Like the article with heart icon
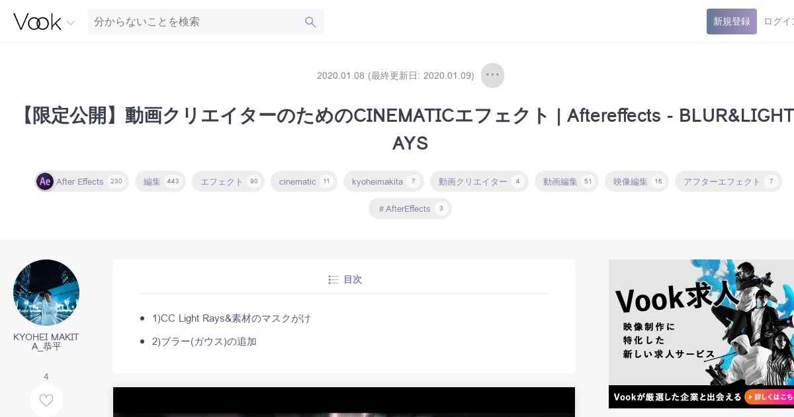This screenshot has height=417, width=794. tap(46, 400)
